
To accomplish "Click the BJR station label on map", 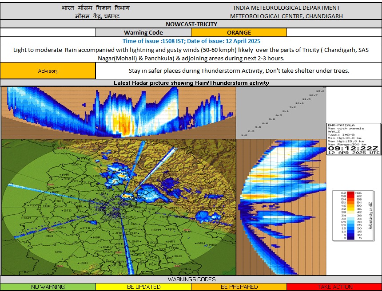I will point(188,232).
